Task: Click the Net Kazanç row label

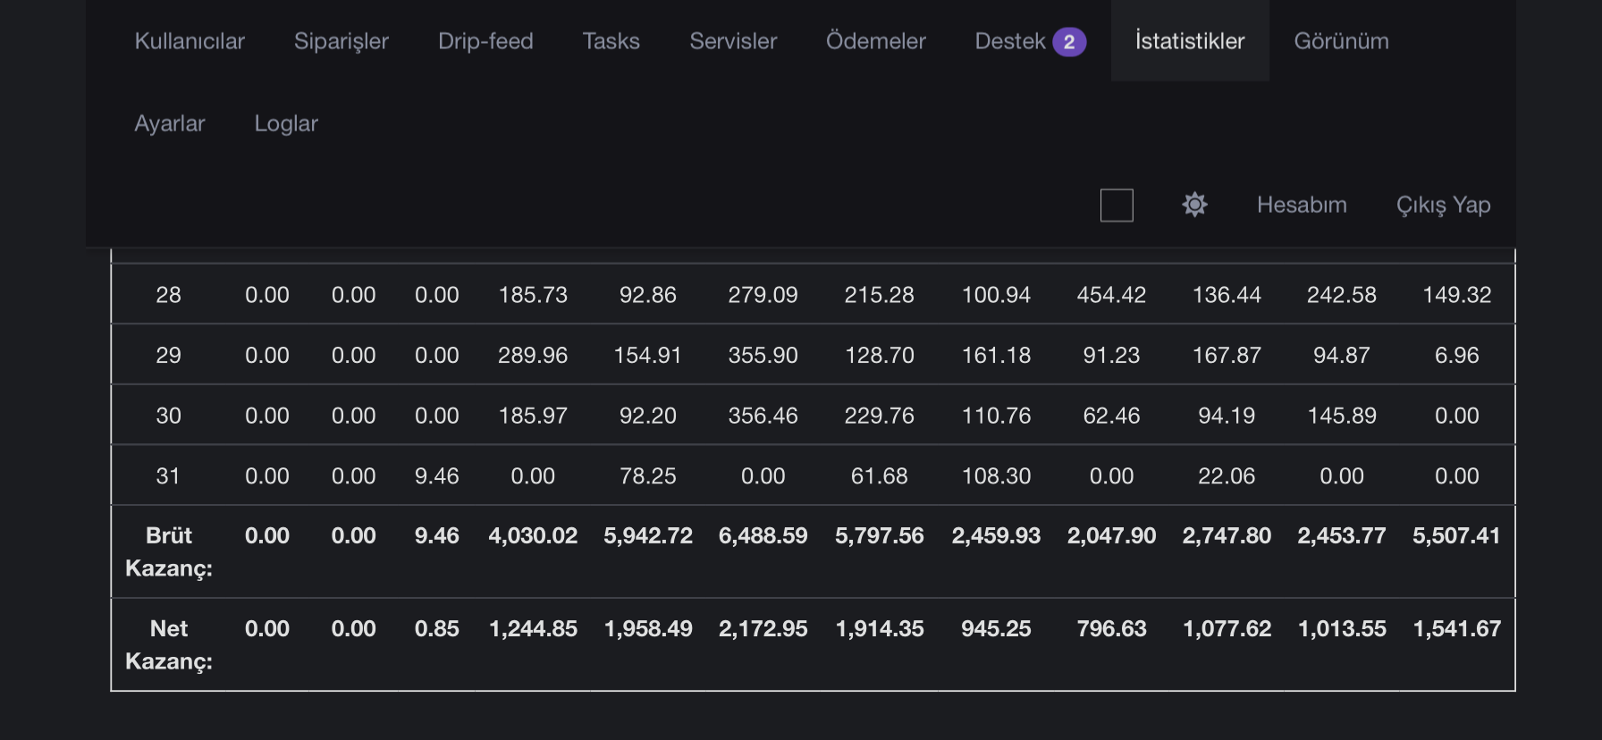Action: click(x=169, y=644)
